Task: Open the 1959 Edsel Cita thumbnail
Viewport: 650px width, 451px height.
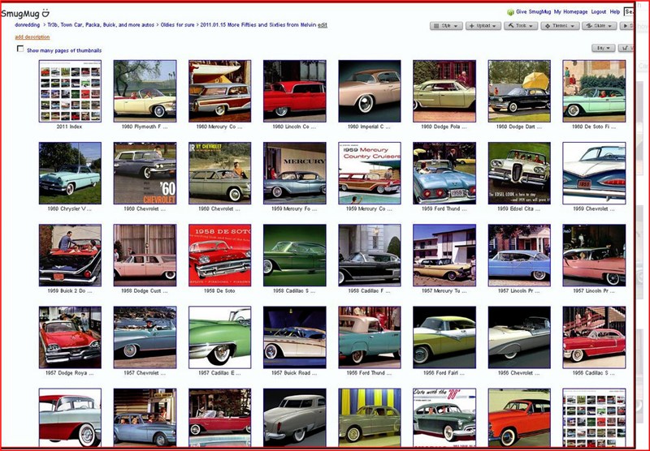Action: tap(519, 173)
